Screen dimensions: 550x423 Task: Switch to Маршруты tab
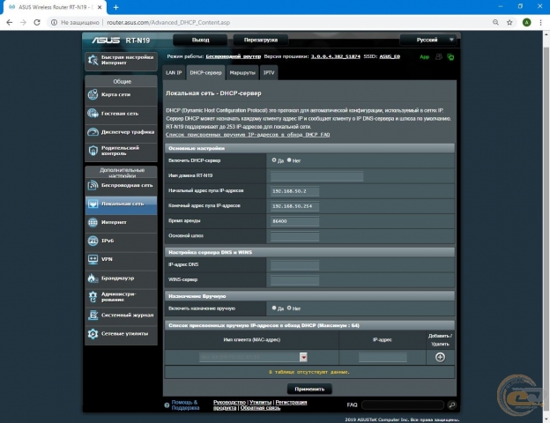click(242, 72)
